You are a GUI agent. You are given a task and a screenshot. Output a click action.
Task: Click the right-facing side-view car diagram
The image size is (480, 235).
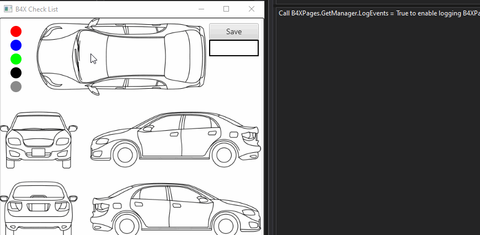click(x=175, y=209)
